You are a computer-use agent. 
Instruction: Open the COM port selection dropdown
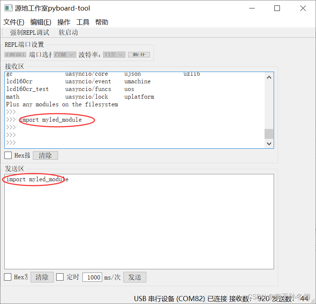pyautogui.click(x=65, y=54)
